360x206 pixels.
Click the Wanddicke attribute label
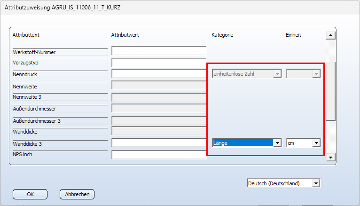[x=60, y=132]
